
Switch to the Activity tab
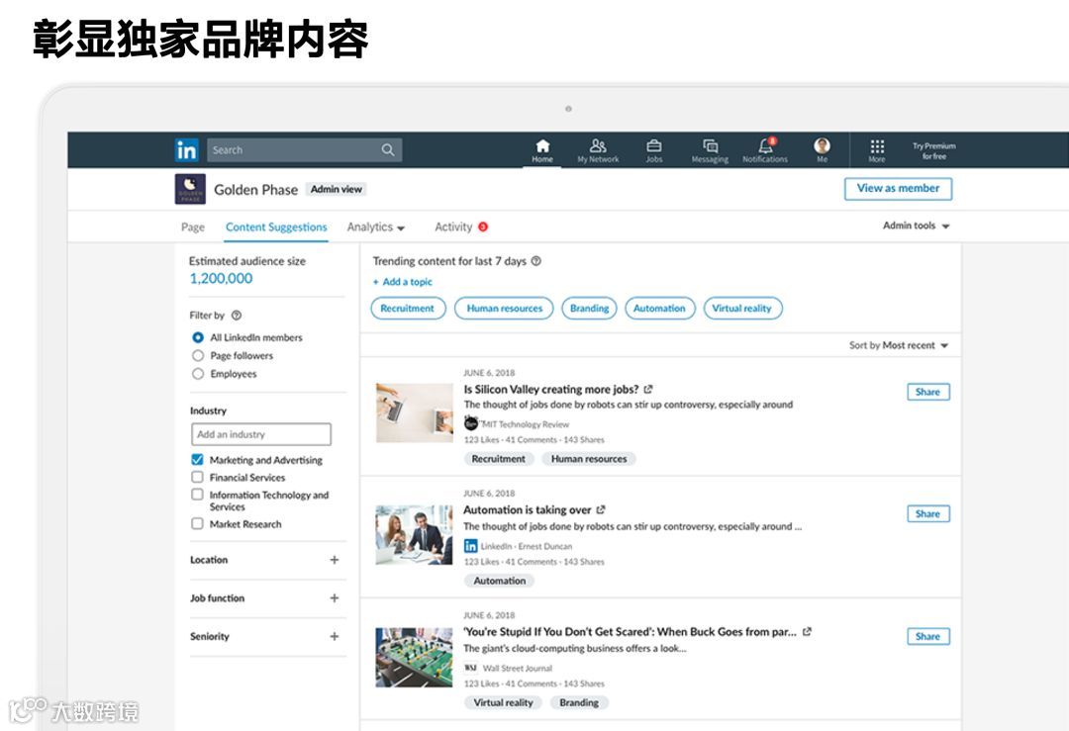(x=453, y=227)
